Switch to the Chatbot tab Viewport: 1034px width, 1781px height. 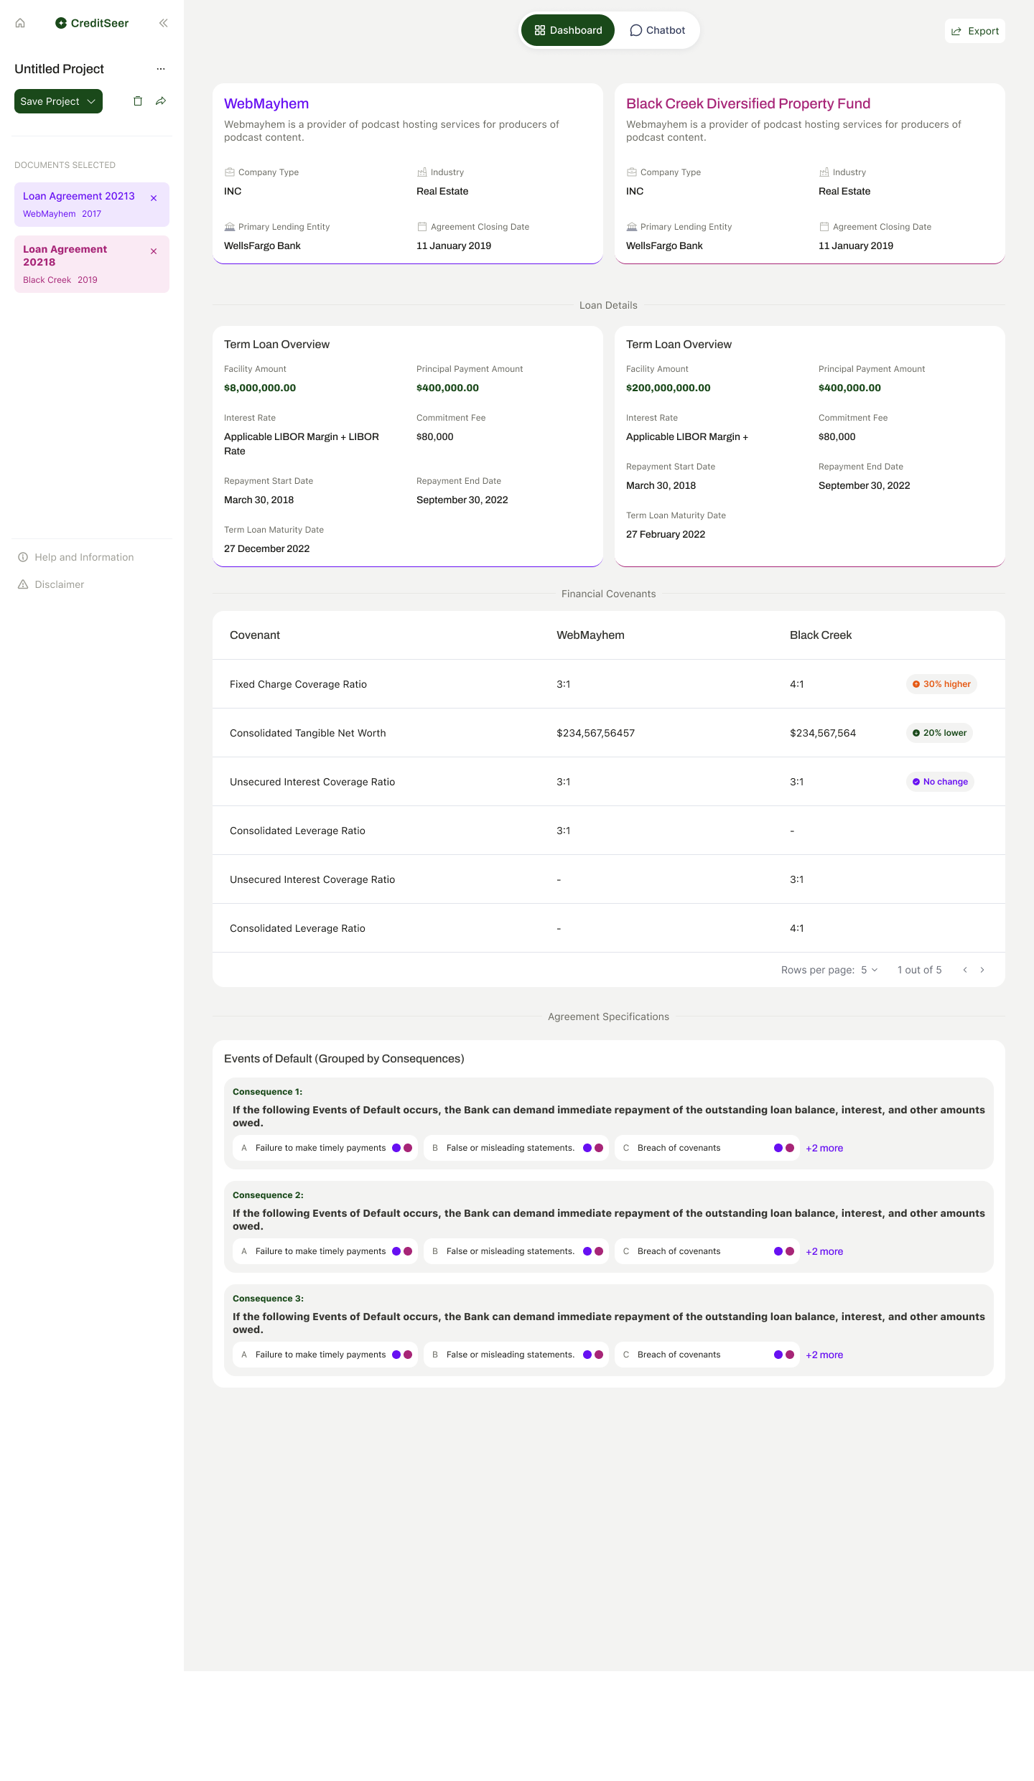coord(657,30)
